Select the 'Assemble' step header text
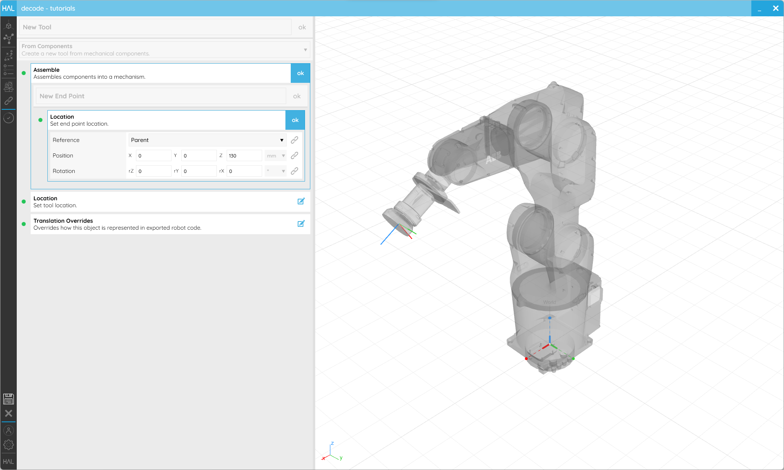784x470 pixels. (47, 70)
